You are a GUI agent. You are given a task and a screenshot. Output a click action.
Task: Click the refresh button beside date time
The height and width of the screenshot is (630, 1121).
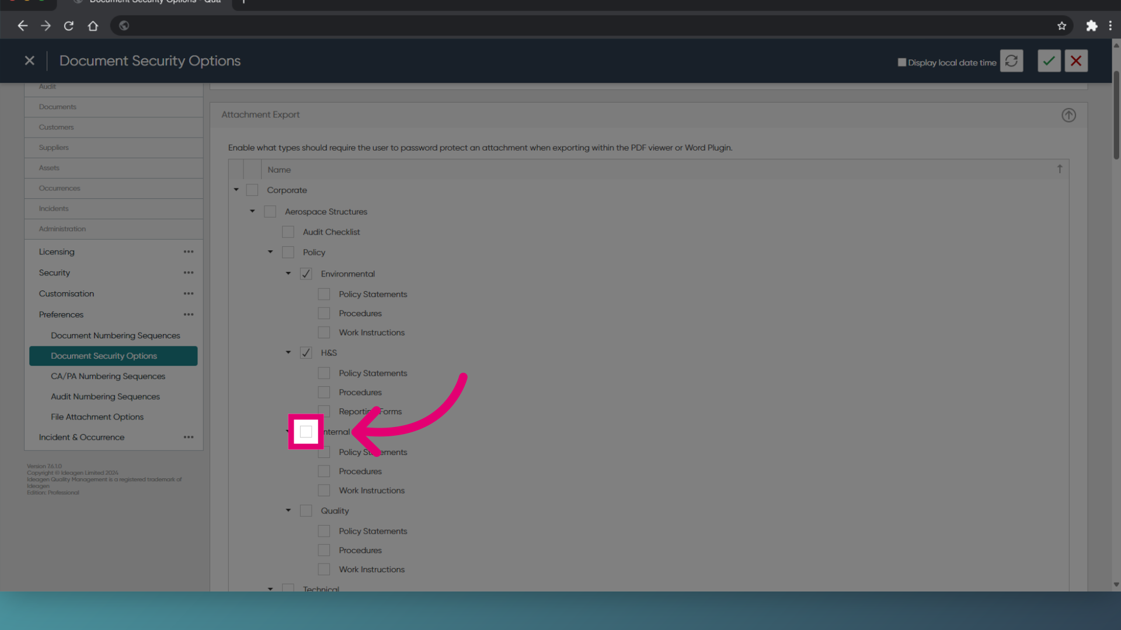coord(1011,61)
